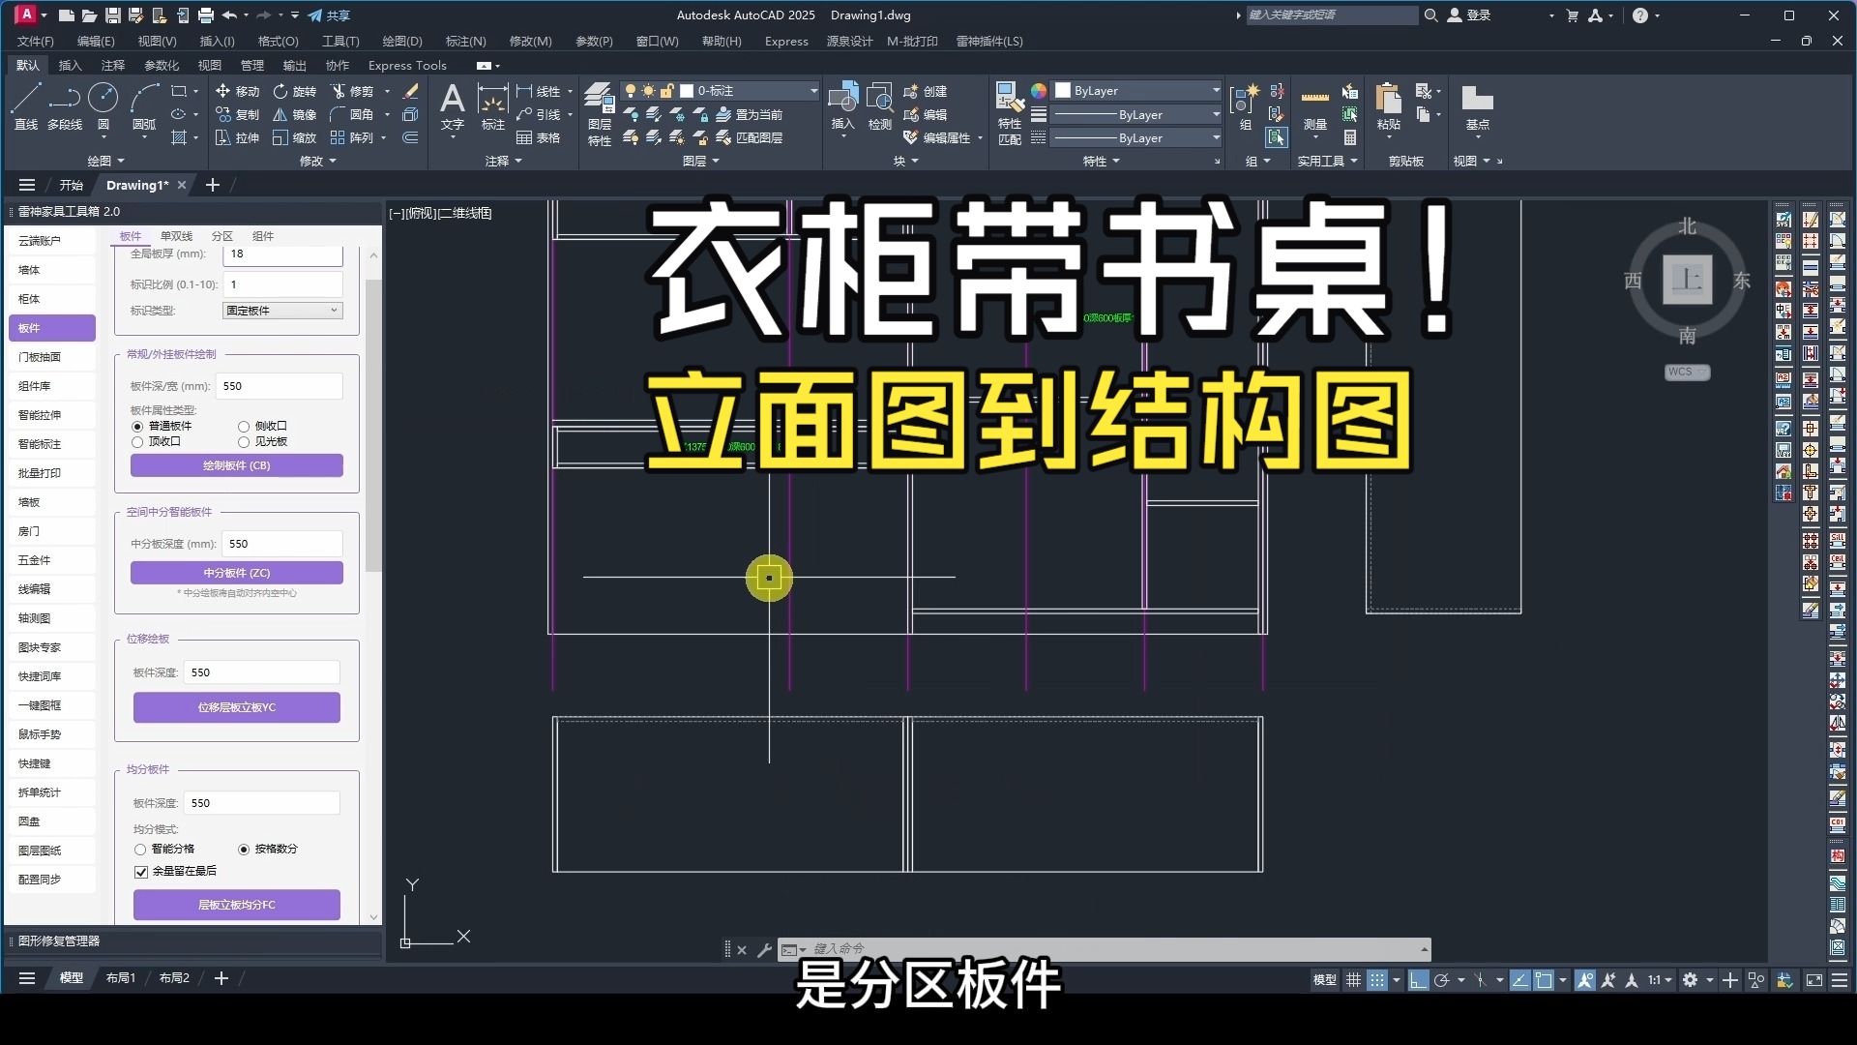Image resolution: width=1857 pixels, height=1045 pixels.
Task: Toggle grid display in status bar
Action: [1353, 980]
